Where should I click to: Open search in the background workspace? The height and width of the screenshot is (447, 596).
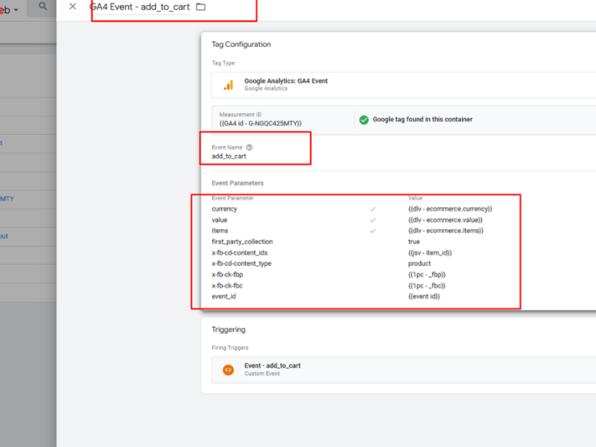[43, 7]
